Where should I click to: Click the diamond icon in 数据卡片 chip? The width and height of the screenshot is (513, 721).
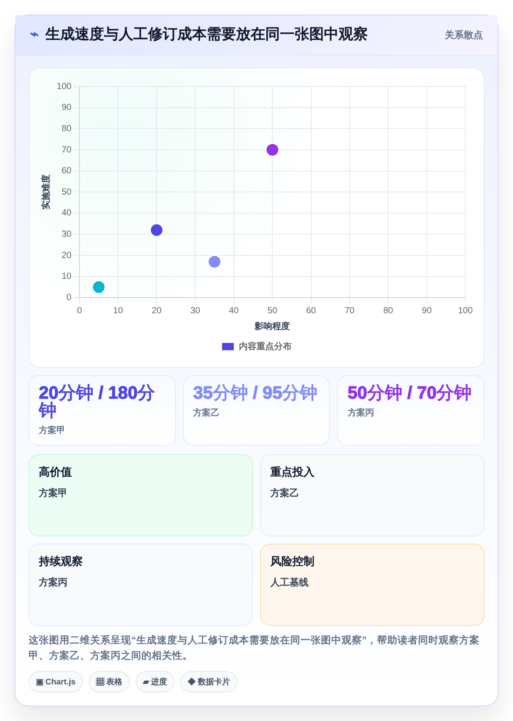[191, 681]
